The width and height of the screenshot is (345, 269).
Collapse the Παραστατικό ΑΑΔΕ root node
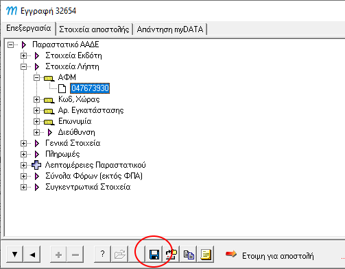click(x=10, y=44)
